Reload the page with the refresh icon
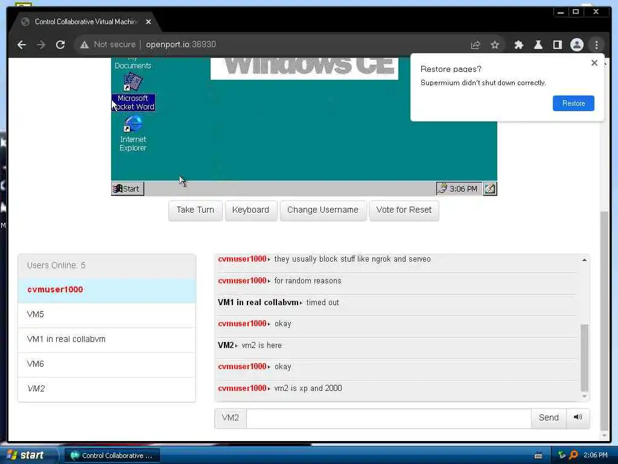 [60, 45]
